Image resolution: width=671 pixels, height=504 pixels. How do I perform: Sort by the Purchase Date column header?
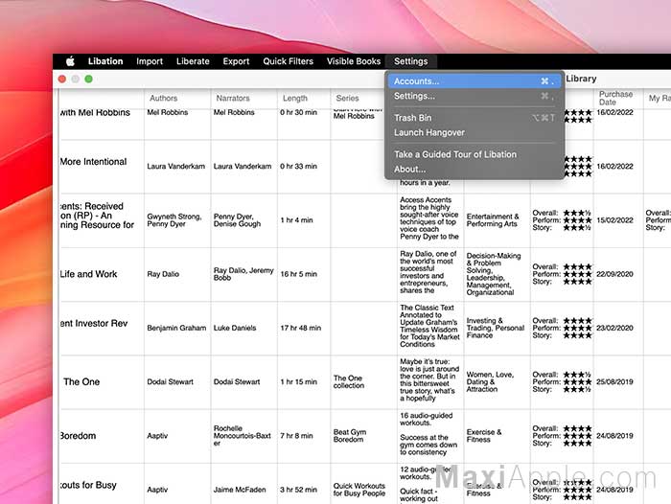click(x=618, y=98)
